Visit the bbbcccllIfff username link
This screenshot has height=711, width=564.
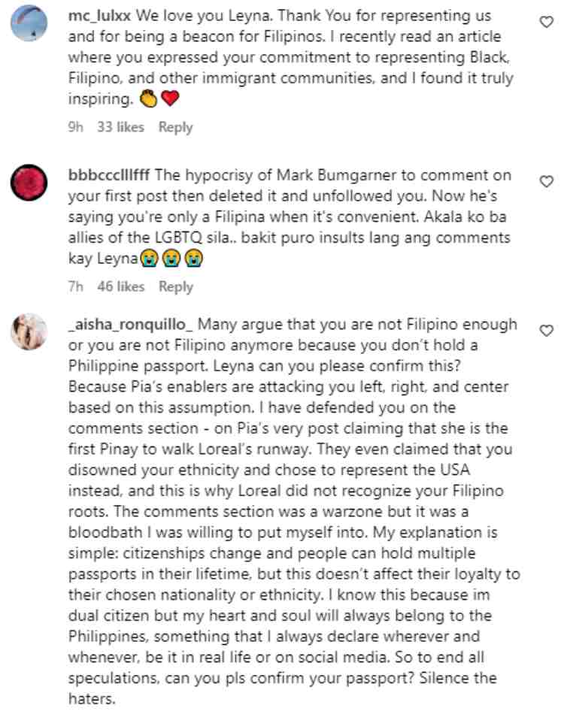click(x=109, y=175)
